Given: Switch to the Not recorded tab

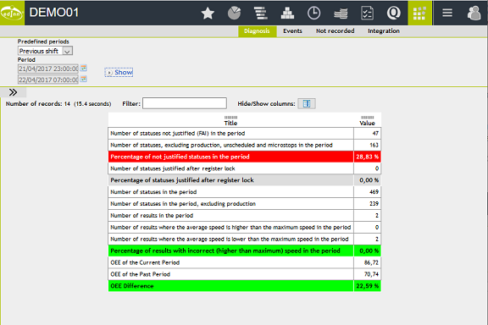Looking at the screenshot, I should coord(335,31).
